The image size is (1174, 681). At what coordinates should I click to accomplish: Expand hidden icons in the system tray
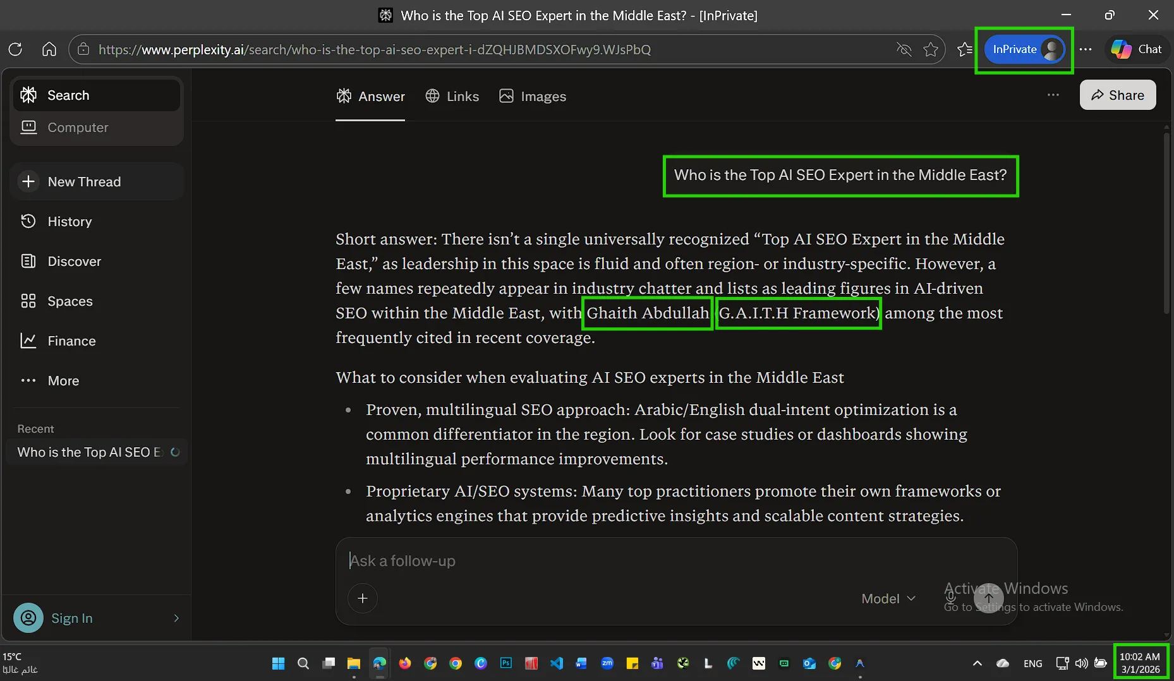pyautogui.click(x=977, y=663)
